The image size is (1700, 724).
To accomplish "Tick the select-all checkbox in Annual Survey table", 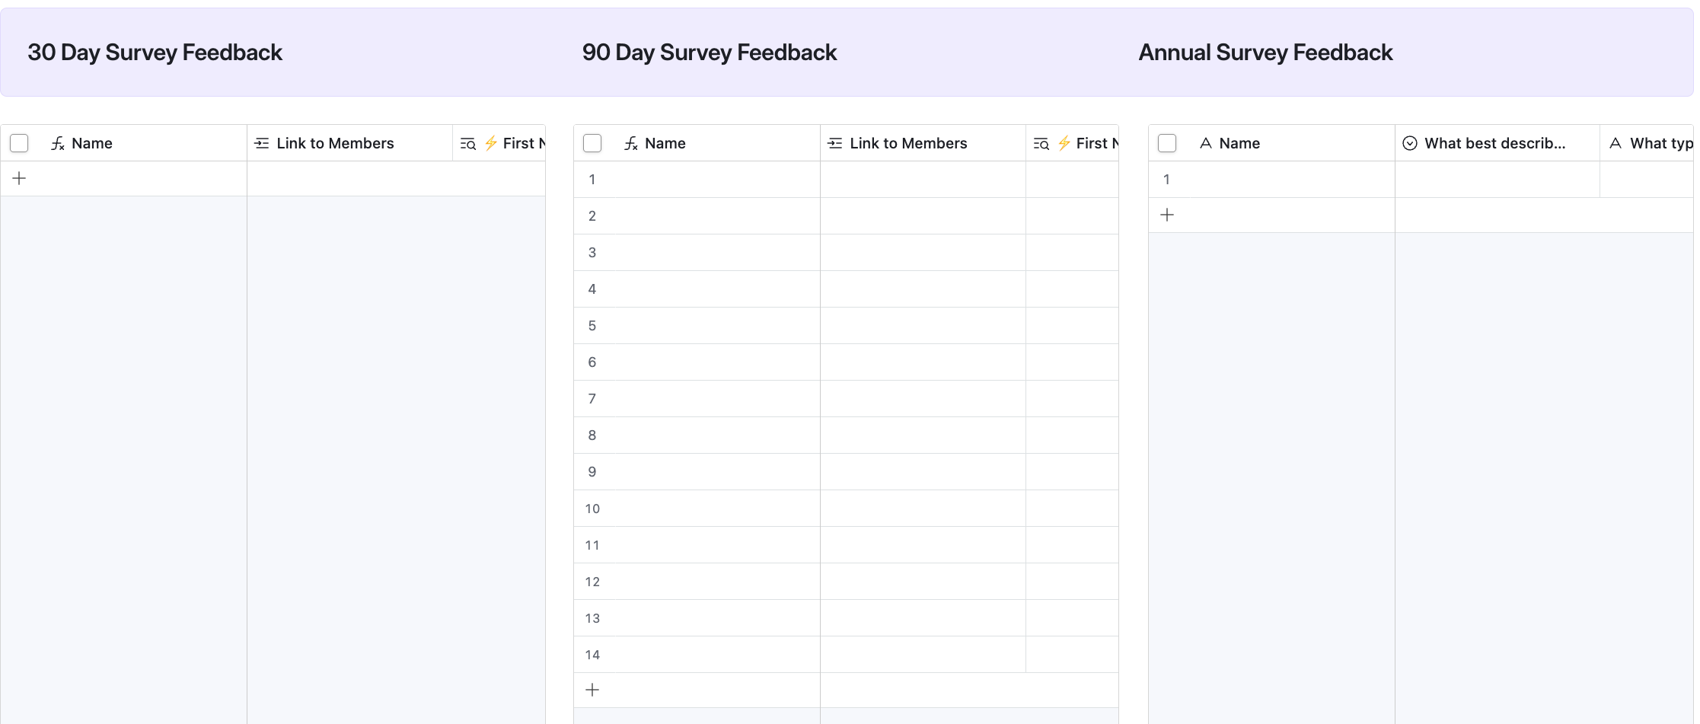I will [x=1167, y=143].
